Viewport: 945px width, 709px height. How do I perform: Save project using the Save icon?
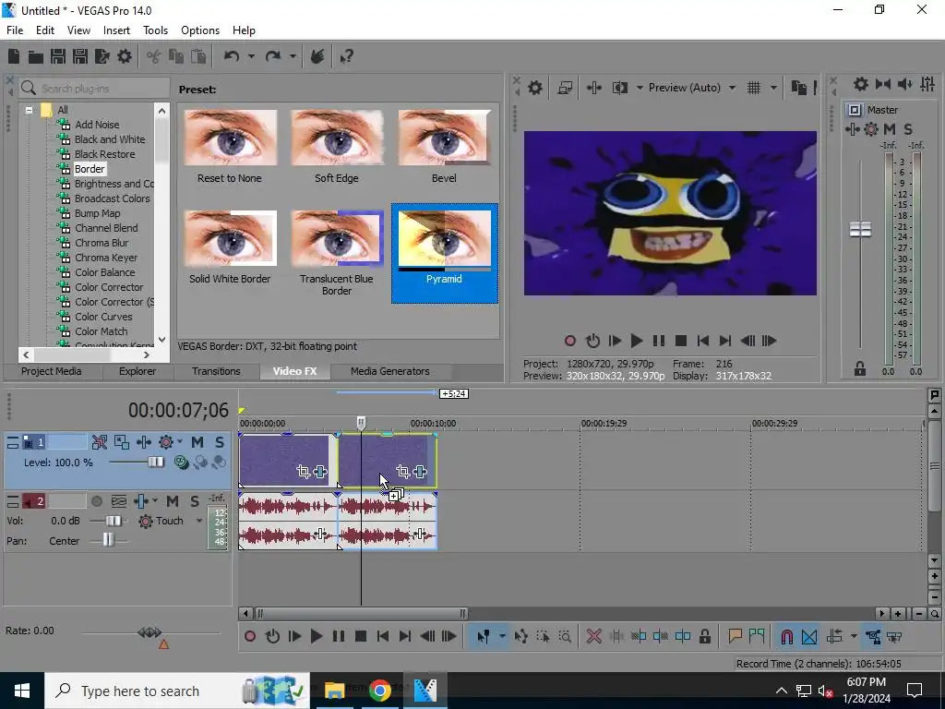pyautogui.click(x=58, y=56)
